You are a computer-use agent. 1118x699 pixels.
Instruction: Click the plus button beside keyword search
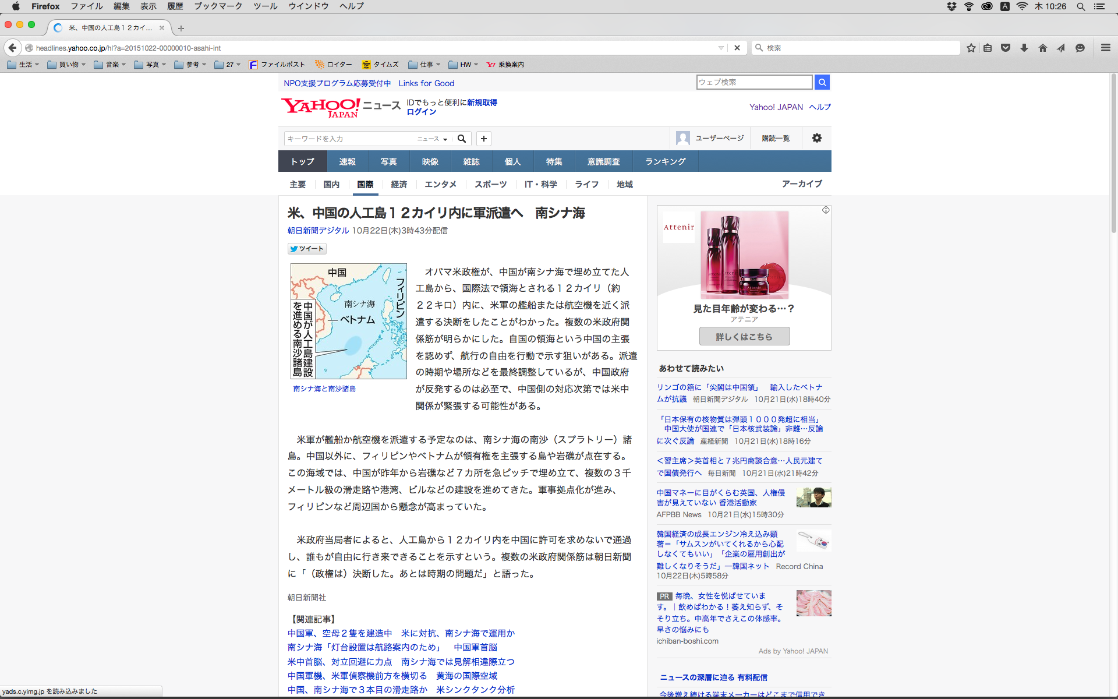[x=483, y=139]
